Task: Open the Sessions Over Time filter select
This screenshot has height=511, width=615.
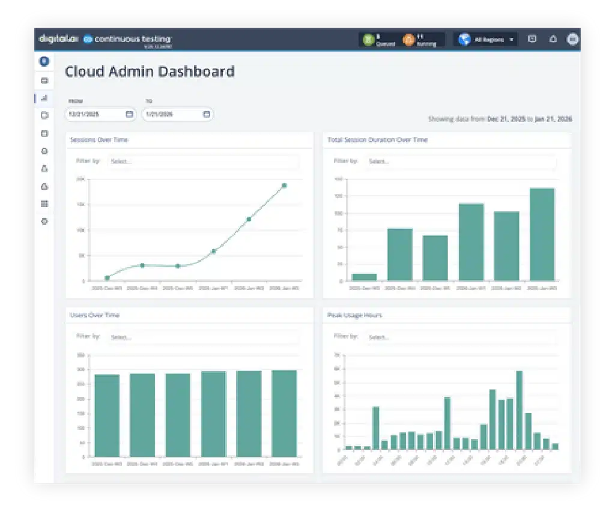Action: tap(203, 161)
